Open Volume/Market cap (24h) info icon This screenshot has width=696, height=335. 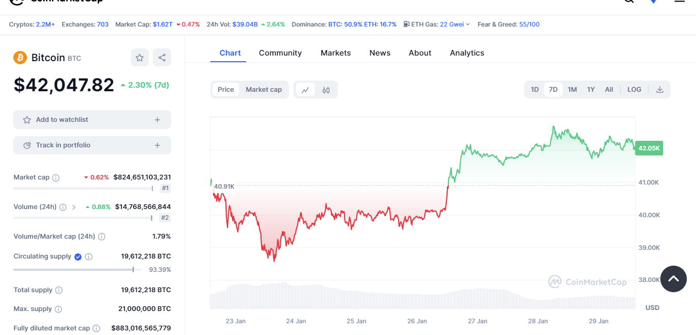point(102,237)
